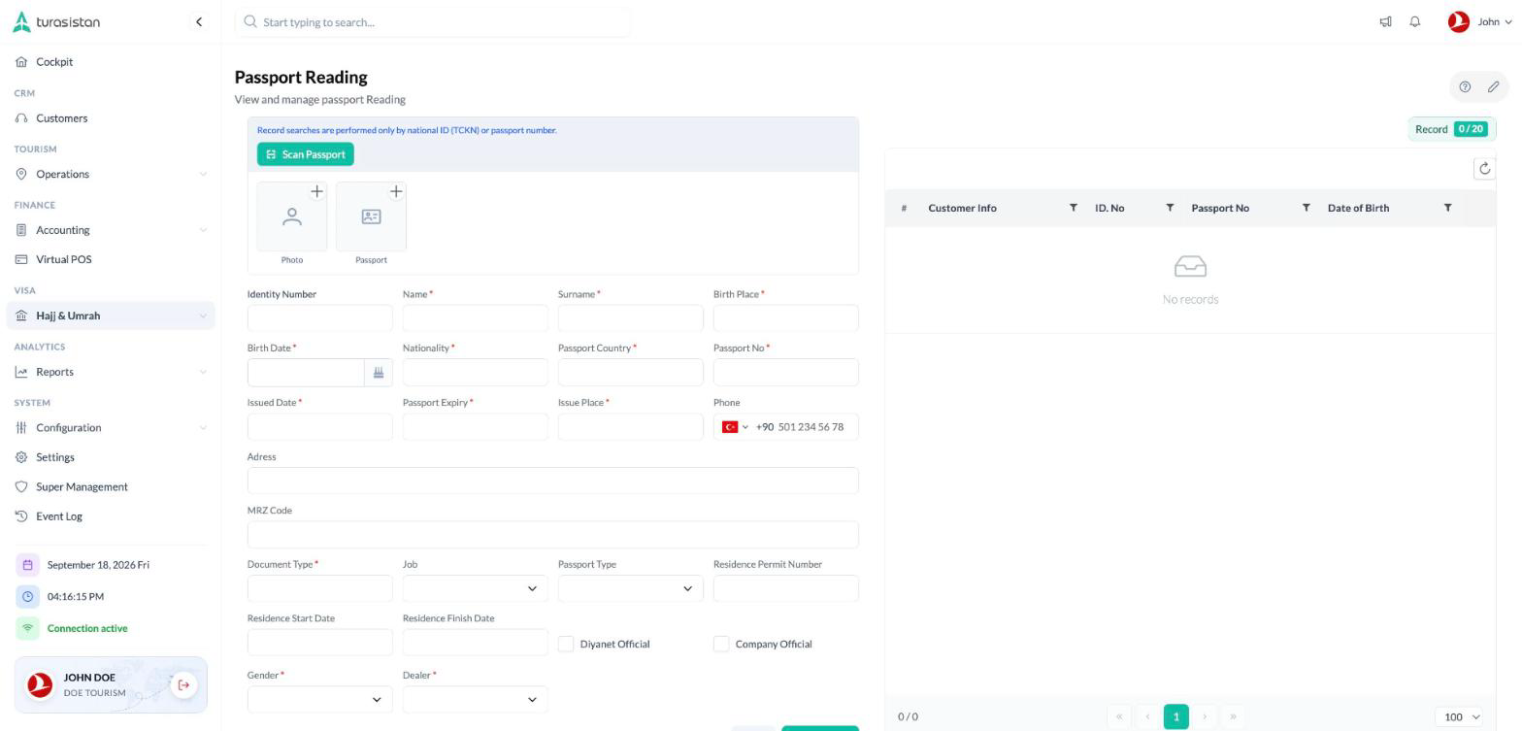Filter the Customer Info column
Image resolution: width=1522 pixels, height=731 pixels.
click(x=1074, y=208)
